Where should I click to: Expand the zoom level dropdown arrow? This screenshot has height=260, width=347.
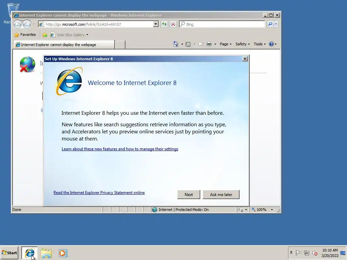[272, 210]
